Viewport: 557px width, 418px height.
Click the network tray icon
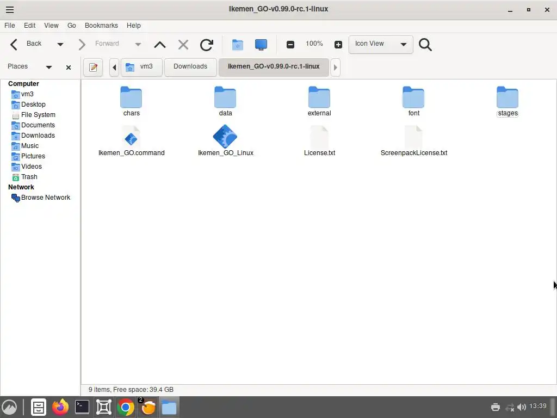pyautogui.click(x=510, y=407)
